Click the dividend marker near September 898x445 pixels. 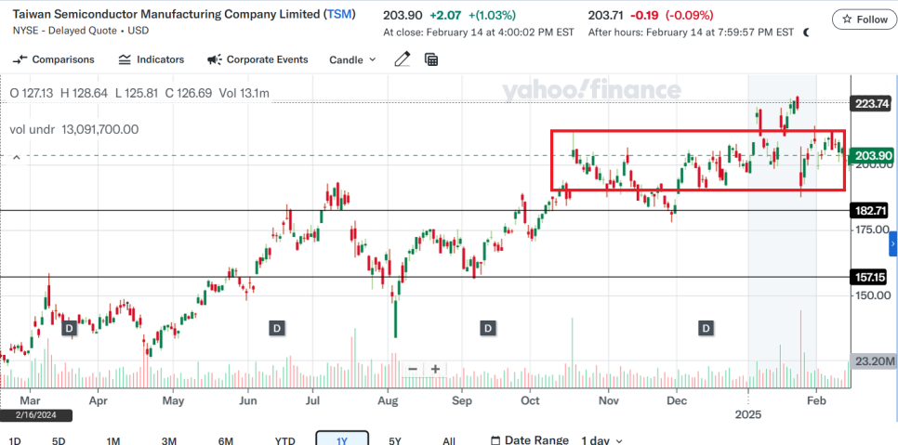coord(488,328)
